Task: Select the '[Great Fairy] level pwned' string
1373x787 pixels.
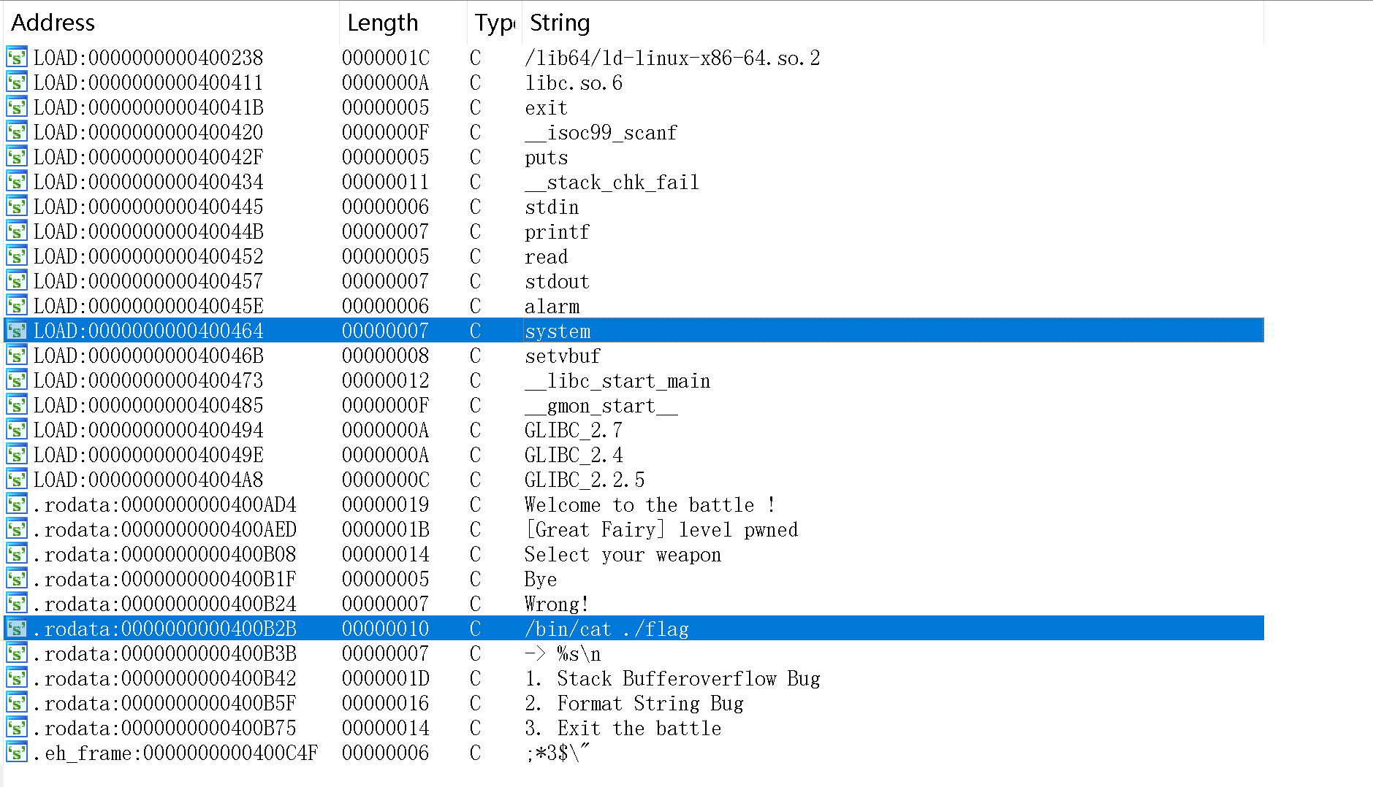Action: click(x=661, y=530)
